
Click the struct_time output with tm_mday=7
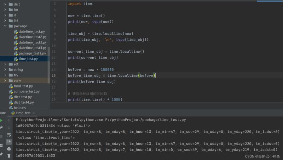[x=146, y=150]
